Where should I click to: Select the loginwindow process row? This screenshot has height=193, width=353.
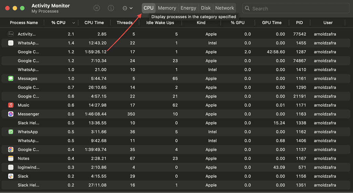click(176, 167)
